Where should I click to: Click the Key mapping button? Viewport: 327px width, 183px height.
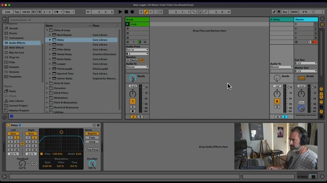click(x=285, y=12)
